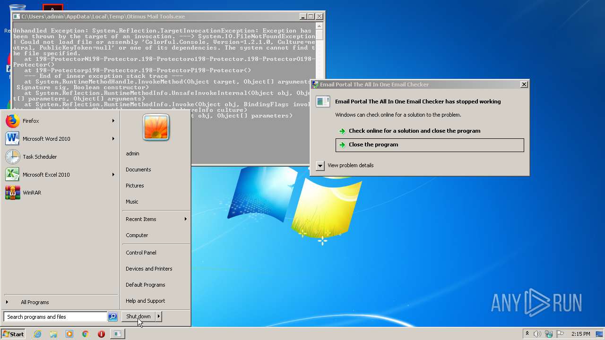Image resolution: width=605 pixels, height=340 pixels.
Task: Launch Windows Media Player taskbar icon
Action: (x=69, y=334)
